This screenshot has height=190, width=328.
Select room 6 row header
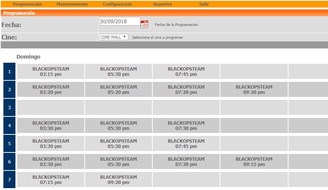click(9, 161)
